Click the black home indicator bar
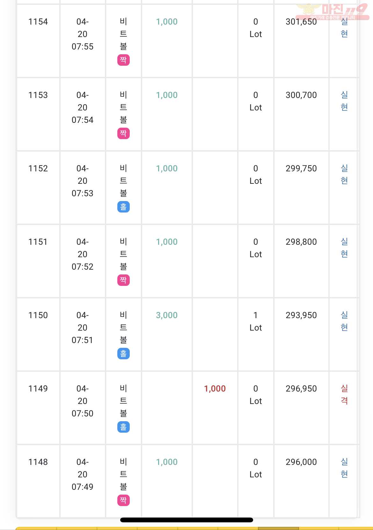Screen dimensions: 373x530 pyautogui.click(x=186, y=520)
